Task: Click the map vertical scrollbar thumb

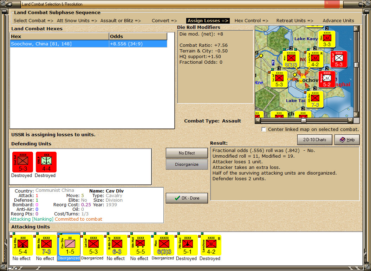Action: coord(356,65)
